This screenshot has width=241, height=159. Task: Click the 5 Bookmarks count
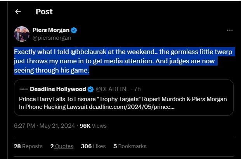coord(130,146)
